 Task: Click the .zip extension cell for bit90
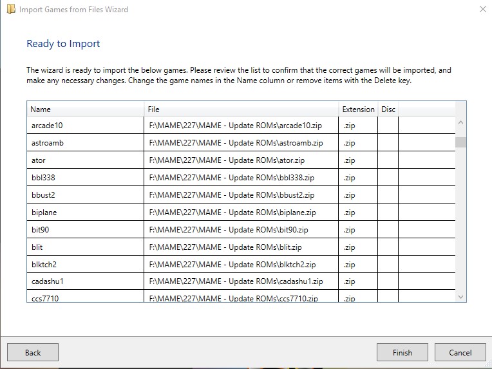[358, 230]
